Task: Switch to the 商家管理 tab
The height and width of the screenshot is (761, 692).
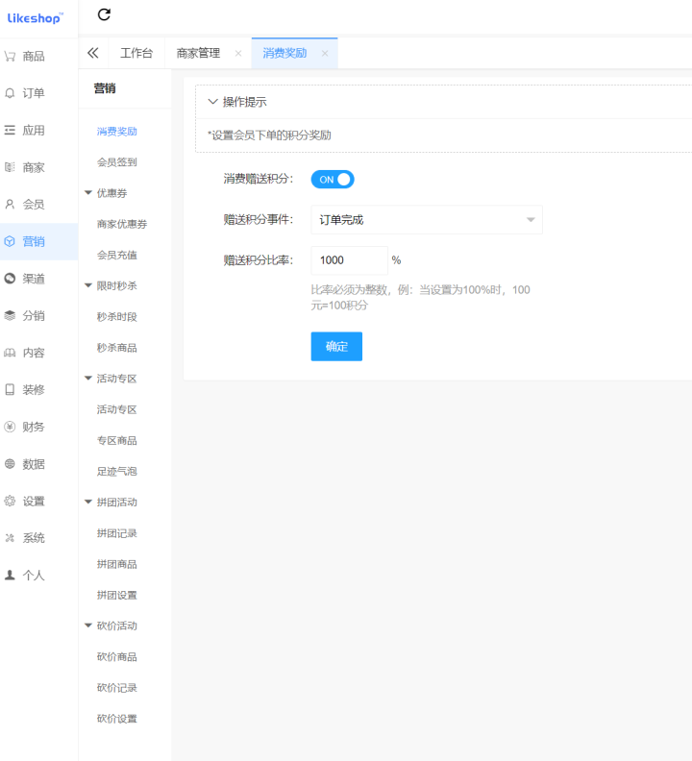Action: pos(198,53)
